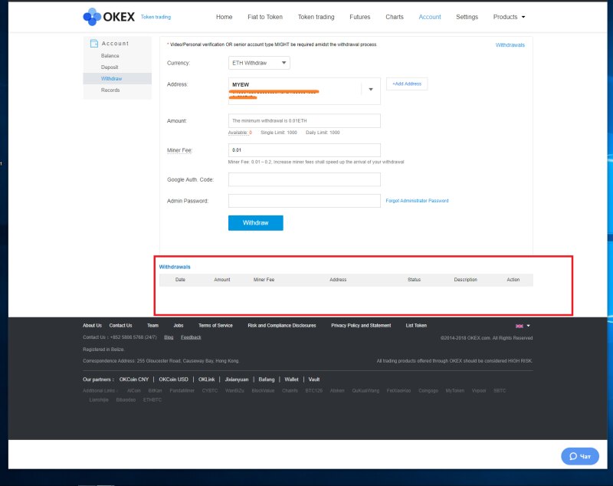Click the UK flag language icon

(520, 326)
